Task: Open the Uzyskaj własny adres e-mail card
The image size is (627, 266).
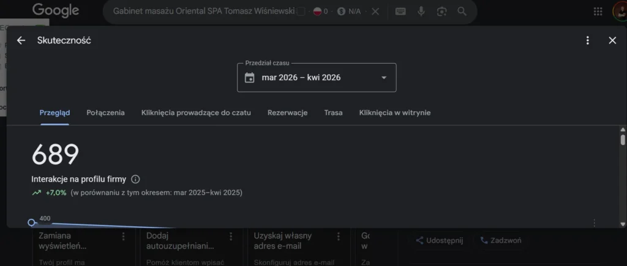Action: point(299,248)
